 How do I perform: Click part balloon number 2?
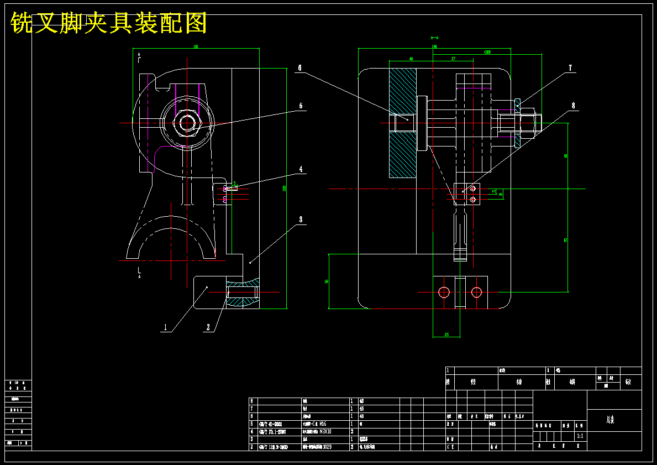pos(208,327)
